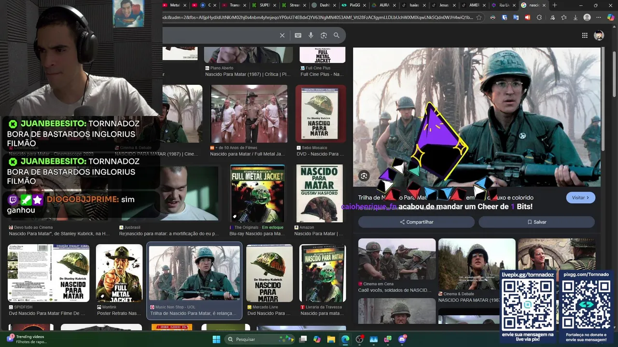Open File Explorer from the taskbar
This screenshot has width=618, height=347.
point(331,339)
